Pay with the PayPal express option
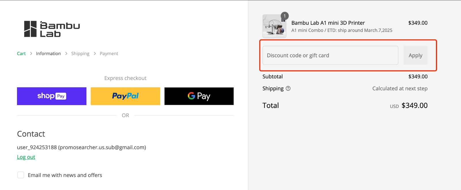The height and width of the screenshot is (190, 461). tap(125, 96)
